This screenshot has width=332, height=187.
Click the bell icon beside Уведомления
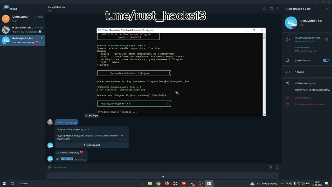point(288,60)
